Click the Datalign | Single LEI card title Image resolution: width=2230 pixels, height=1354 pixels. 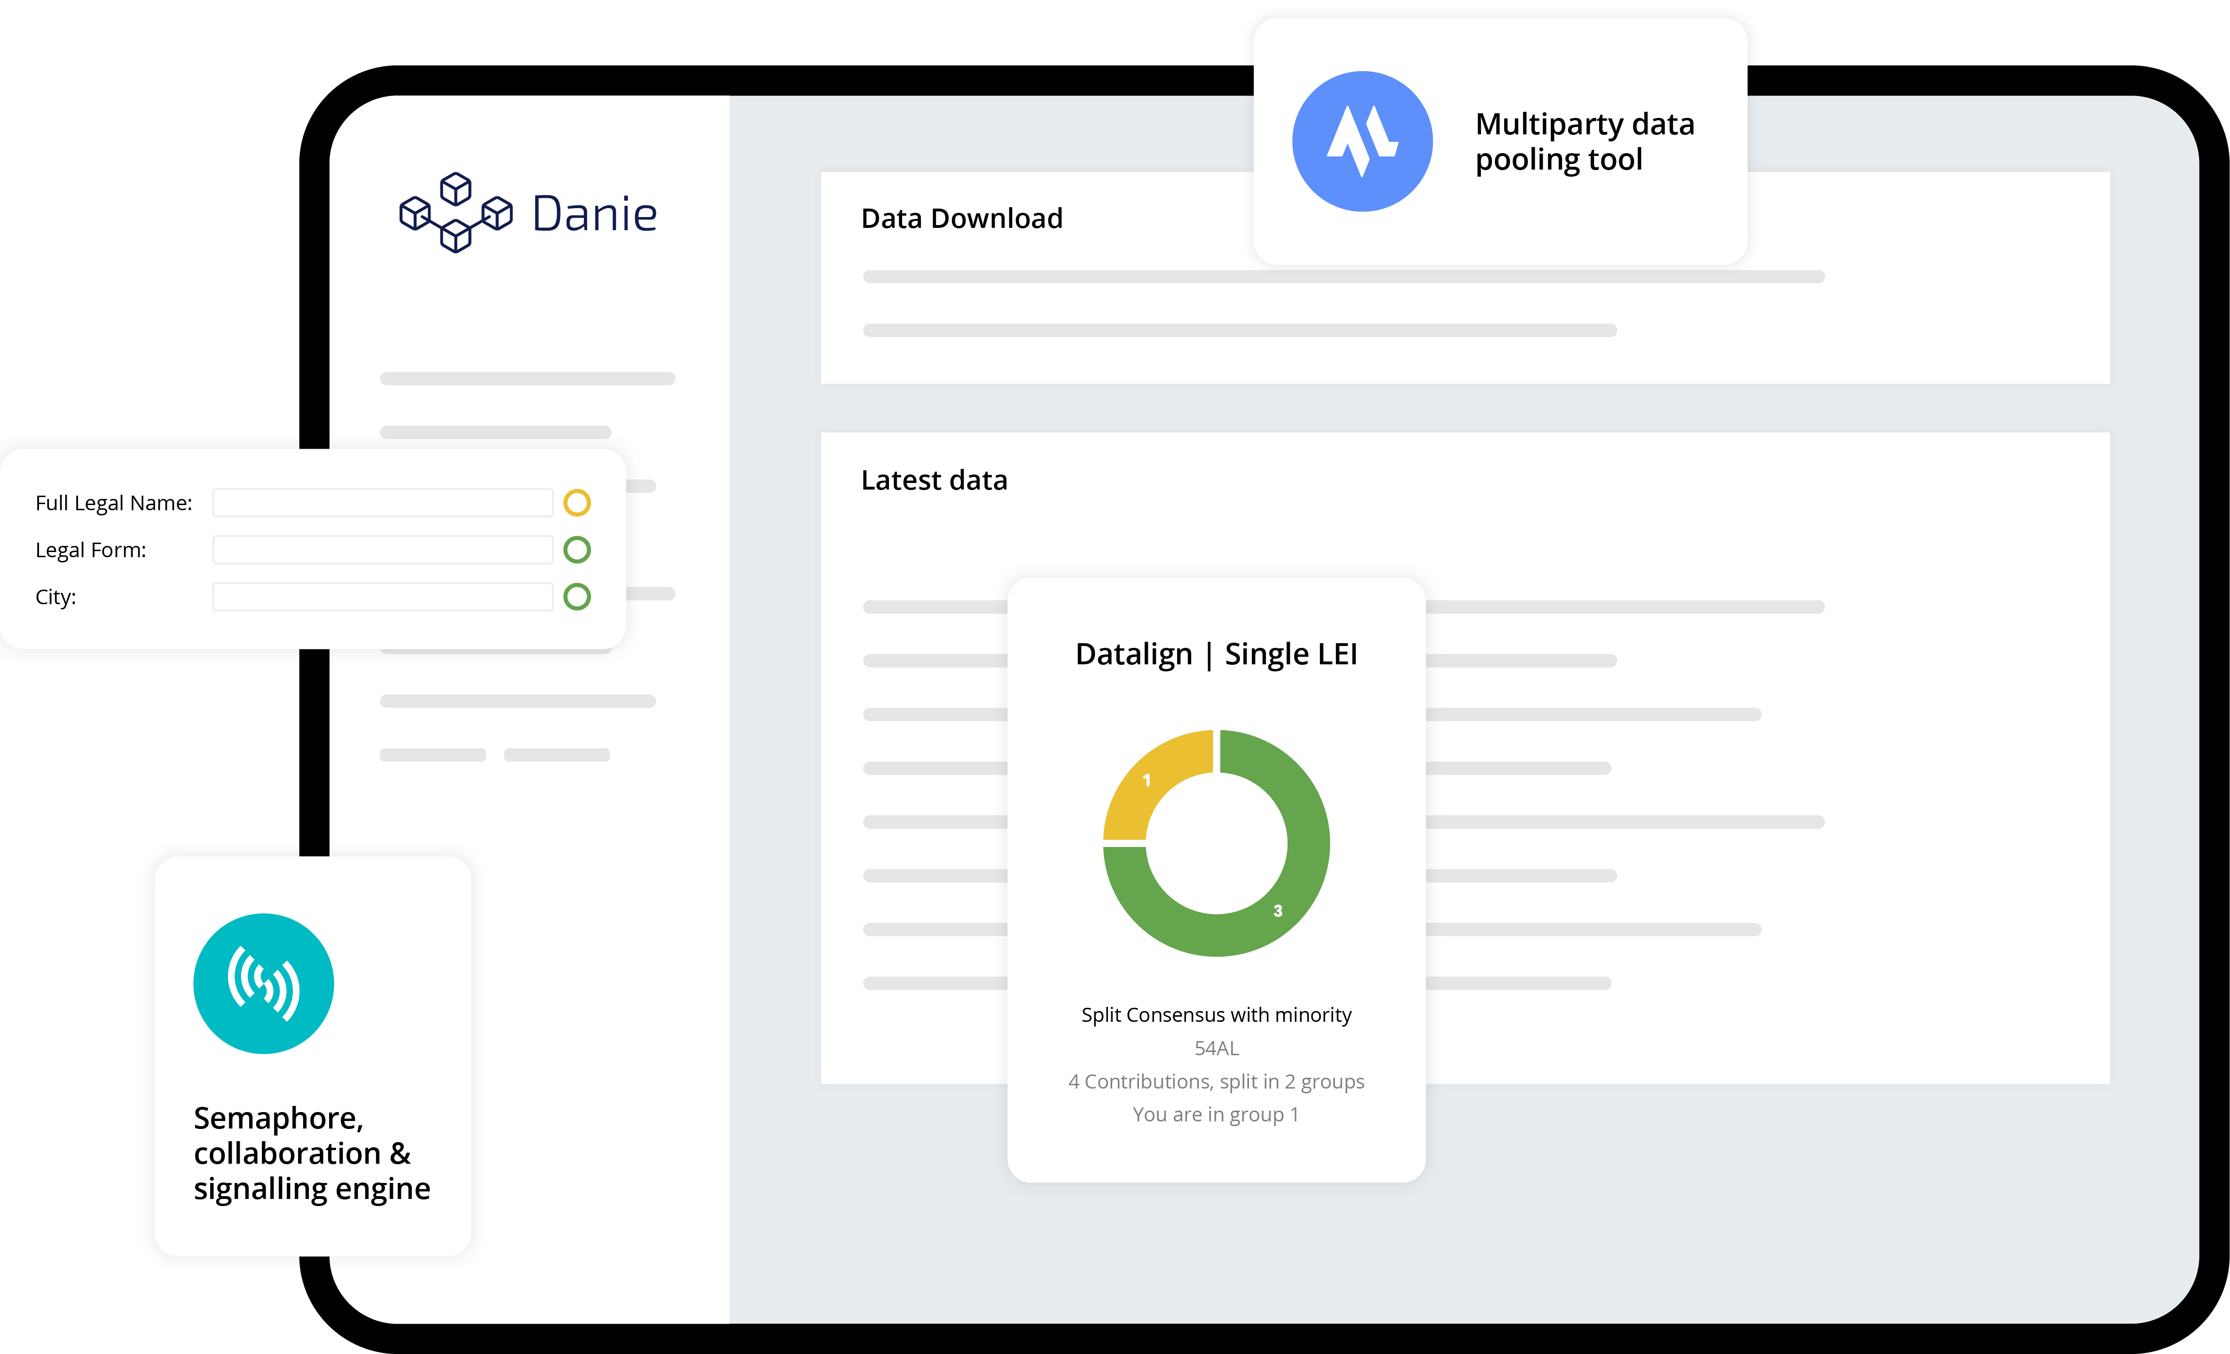[x=1216, y=654]
